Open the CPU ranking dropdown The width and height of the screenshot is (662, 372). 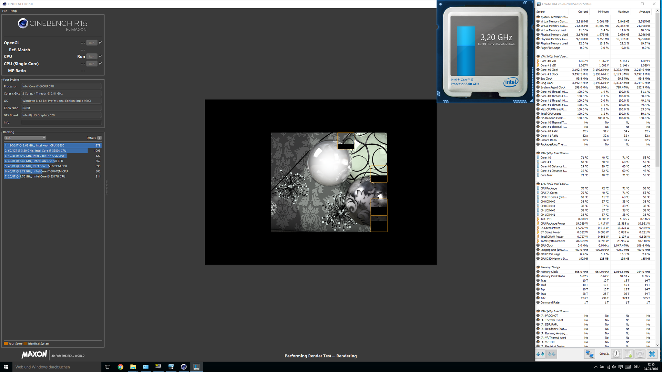[x=25, y=138]
